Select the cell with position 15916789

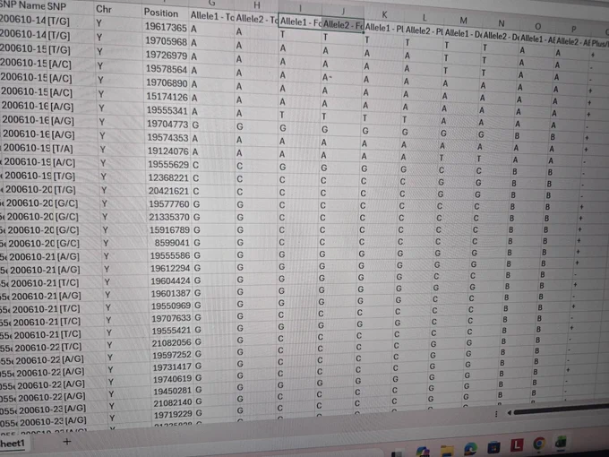[170, 229]
